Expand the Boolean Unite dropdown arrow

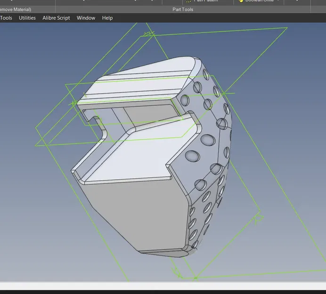click(x=278, y=1)
